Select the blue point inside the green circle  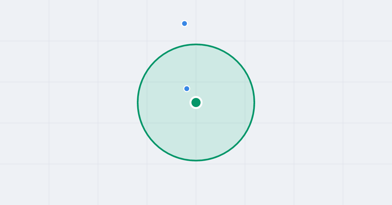click(x=187, y=89)
